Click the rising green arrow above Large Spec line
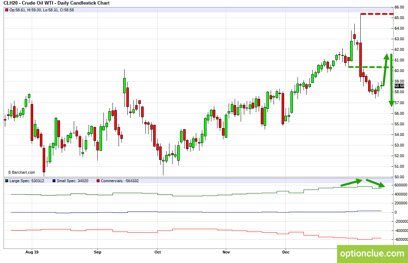 click(x=352, y=183)
